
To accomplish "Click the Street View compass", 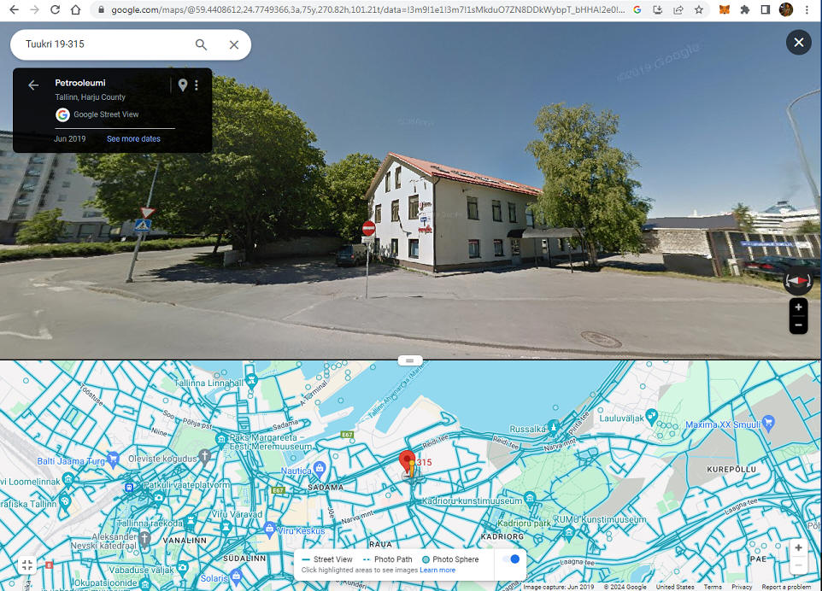I will [x=798, y=281].
